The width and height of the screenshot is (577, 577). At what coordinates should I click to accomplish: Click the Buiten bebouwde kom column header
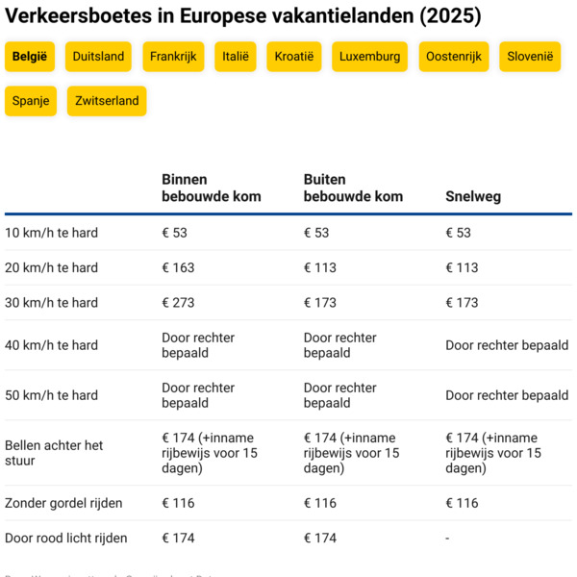tap(353, 188)
